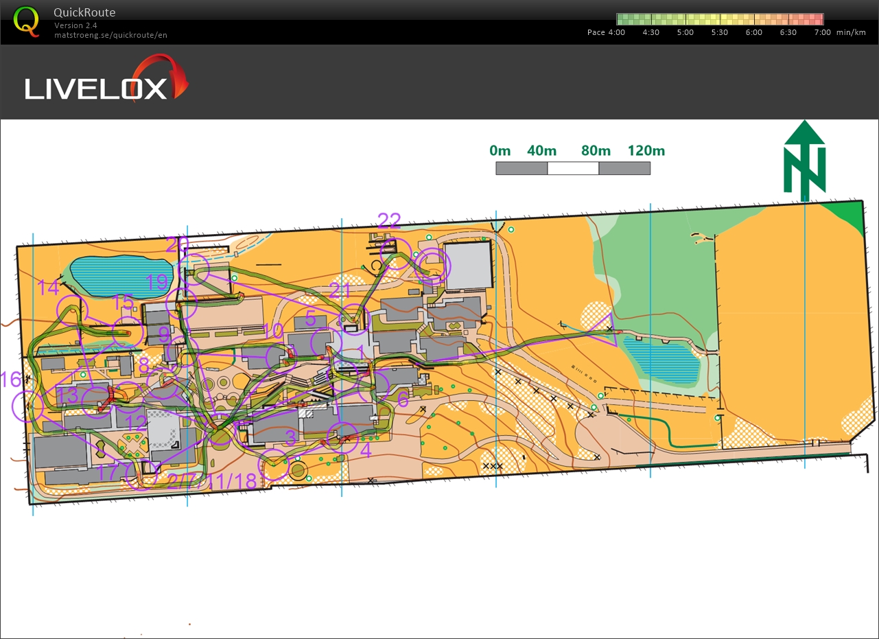879x639 pixels.
Task: Click control circle 17 on the map
Action: [x=142, y=475]
